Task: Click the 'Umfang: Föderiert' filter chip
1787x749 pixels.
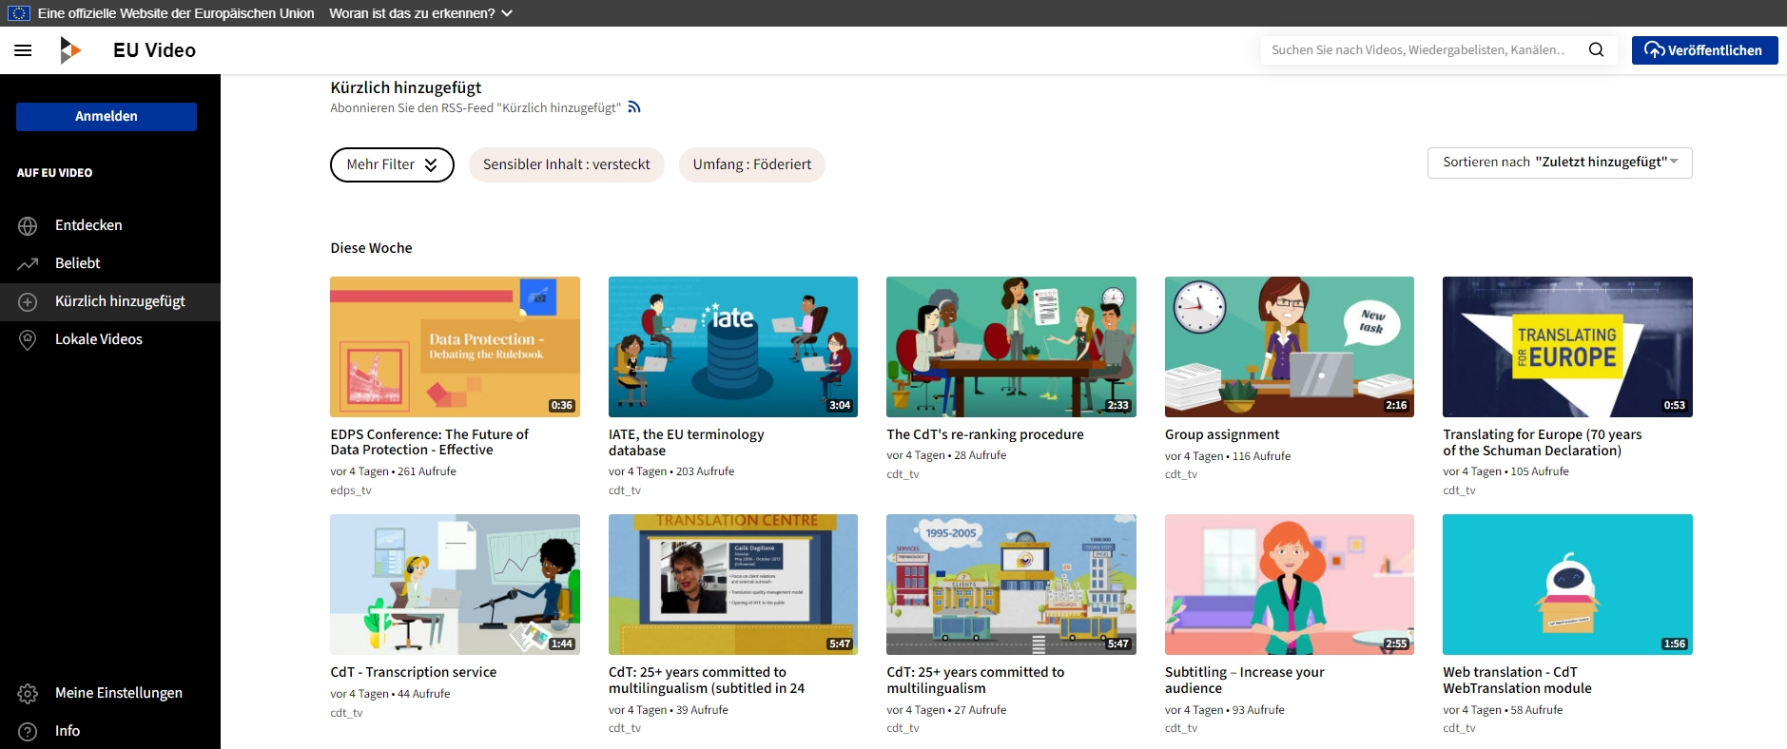Action: 752,164
